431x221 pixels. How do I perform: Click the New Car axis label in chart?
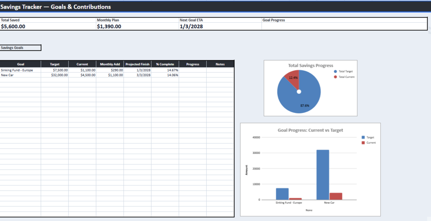(x=329, y=203)
